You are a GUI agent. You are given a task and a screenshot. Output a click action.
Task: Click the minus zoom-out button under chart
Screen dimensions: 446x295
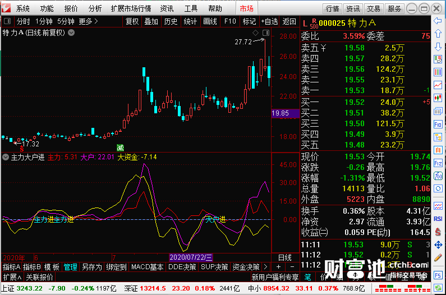tap(292, 267)
